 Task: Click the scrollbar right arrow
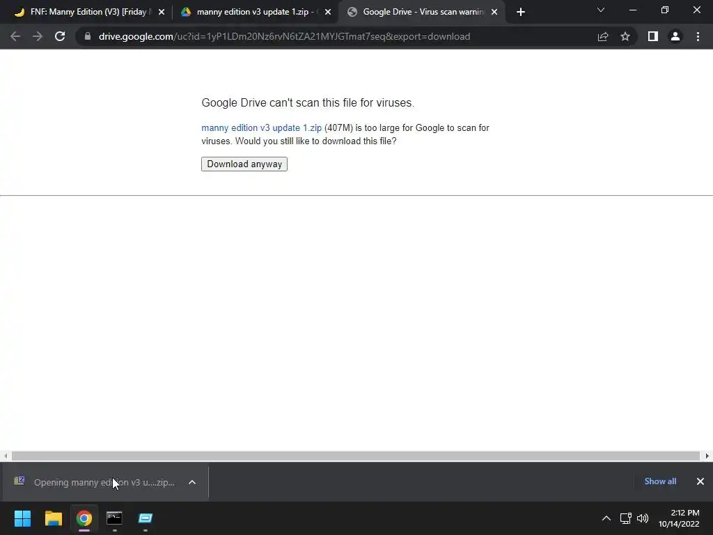[707, 456]
